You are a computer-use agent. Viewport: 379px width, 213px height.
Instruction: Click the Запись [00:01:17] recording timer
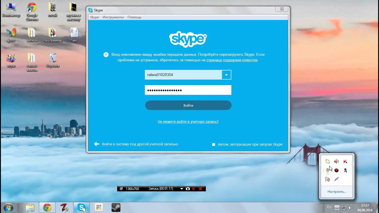pos(161,189)
